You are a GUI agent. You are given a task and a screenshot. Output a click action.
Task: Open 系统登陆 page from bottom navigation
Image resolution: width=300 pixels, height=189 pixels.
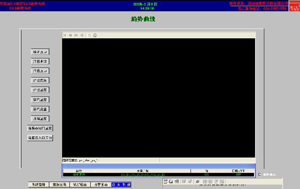pyautogui.click(x=38, y=185)
